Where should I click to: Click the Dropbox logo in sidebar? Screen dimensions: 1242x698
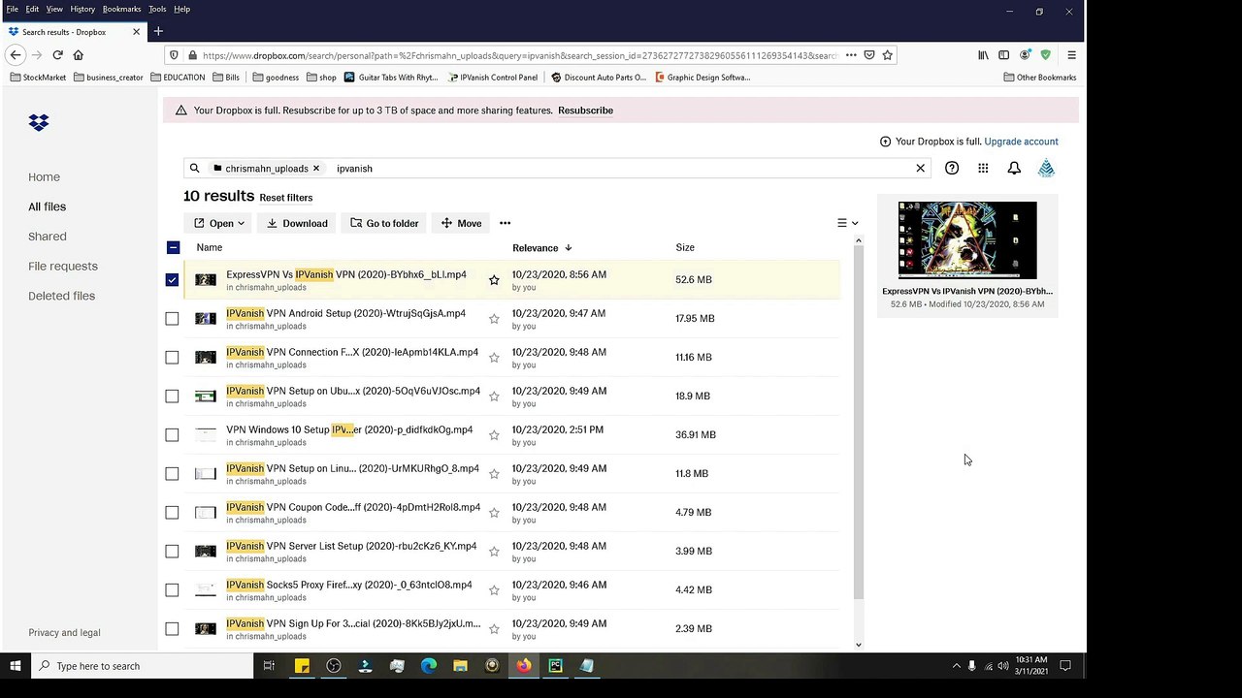click(39, 122)
